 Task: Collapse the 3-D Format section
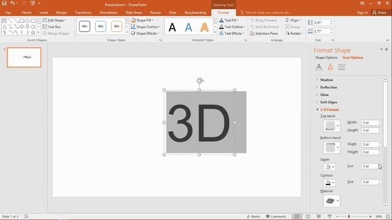[x=330, y=109]
